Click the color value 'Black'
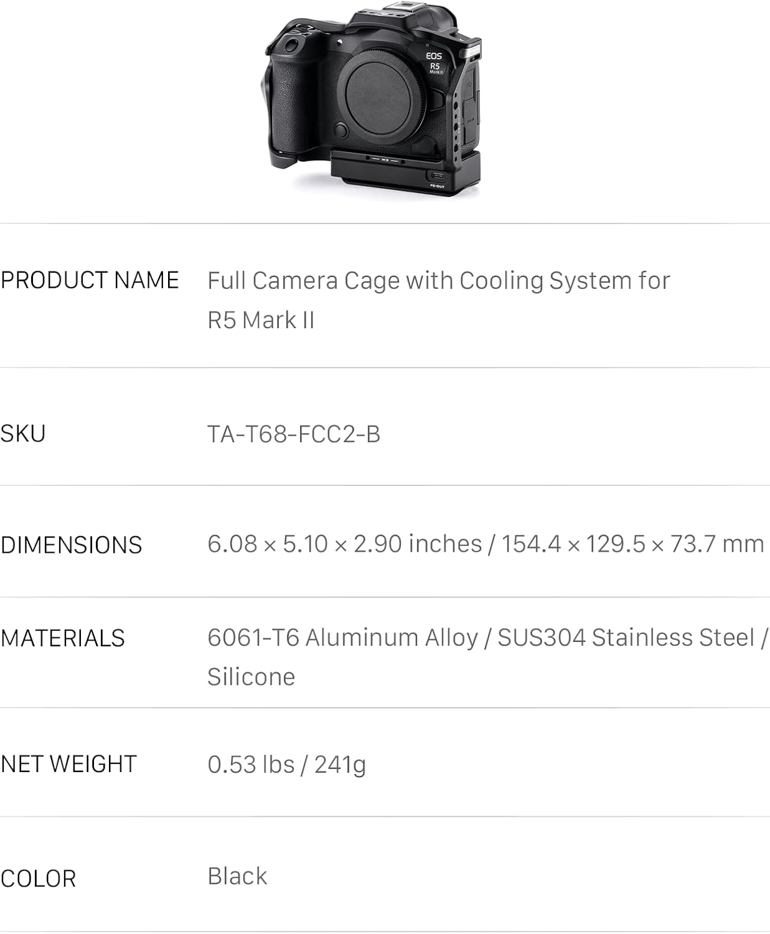 237,876
